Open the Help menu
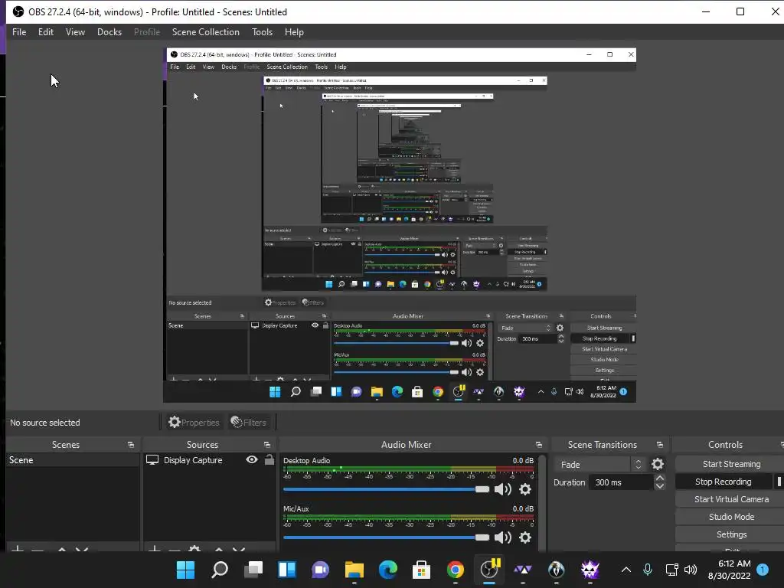Image resolution: width=784 pixels, height=588 pixels. 294,32
